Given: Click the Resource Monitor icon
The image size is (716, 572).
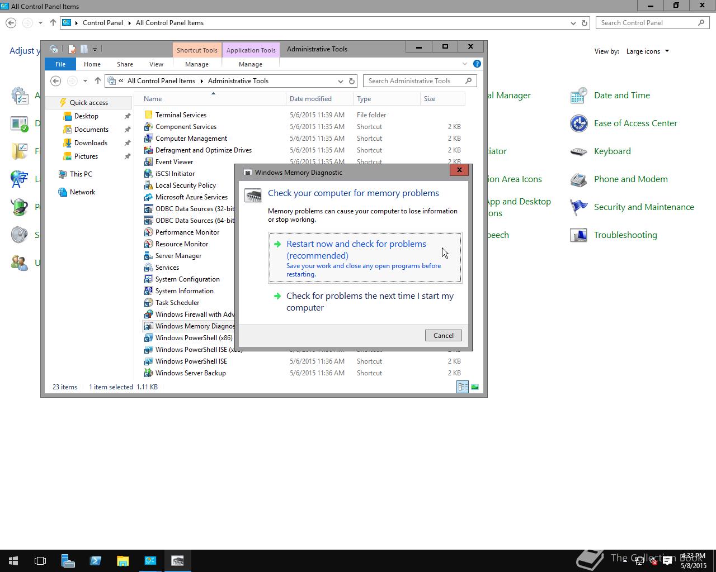Looking at the screenshot, I should coord(148,244).
